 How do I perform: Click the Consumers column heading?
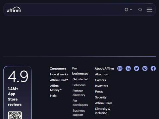click(58, 68)
